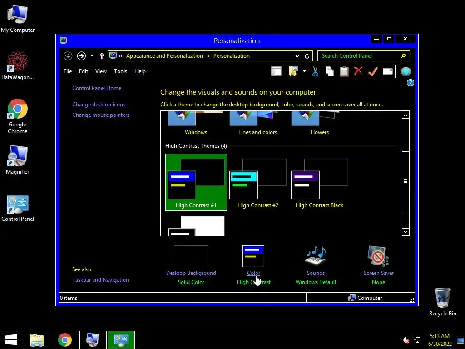
Task: Open the File menu
Action: pos(68,71)
